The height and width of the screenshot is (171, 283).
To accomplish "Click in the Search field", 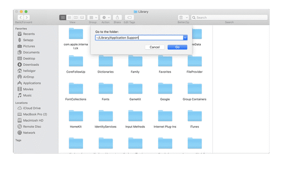I will pos(230,18).
